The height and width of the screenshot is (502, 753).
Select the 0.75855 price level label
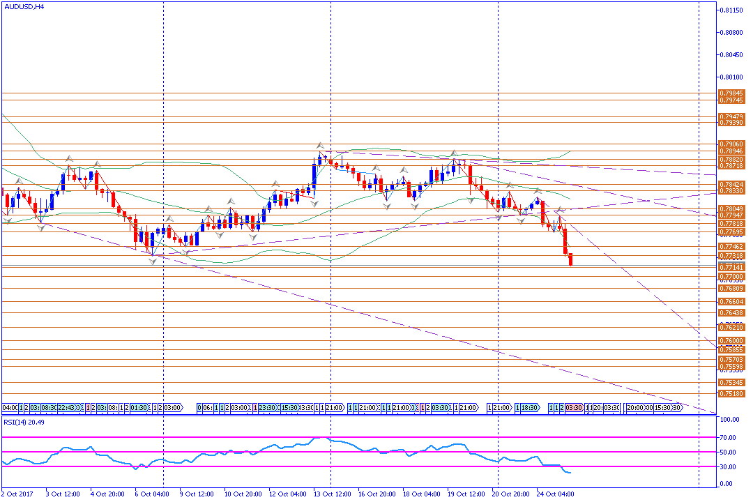point(731,350)
